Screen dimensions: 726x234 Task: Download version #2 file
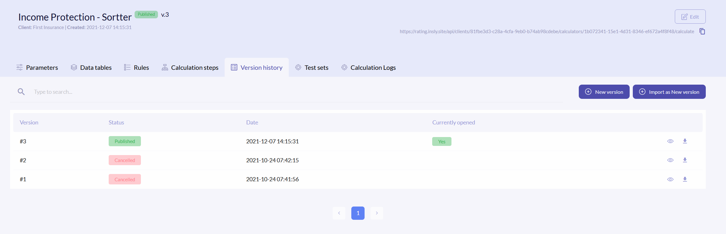click(x=685, y=160)
